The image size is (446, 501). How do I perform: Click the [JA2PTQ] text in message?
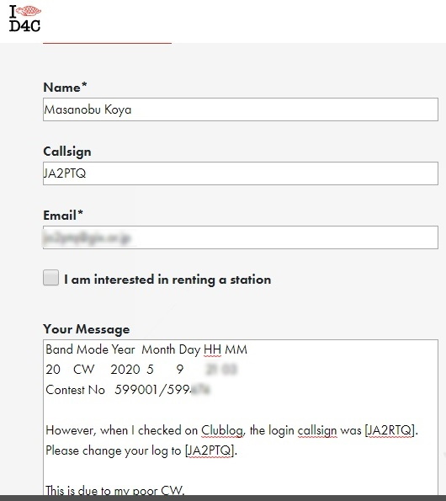pos(210,450)
